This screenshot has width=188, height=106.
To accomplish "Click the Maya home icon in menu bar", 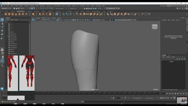I will [1, 6].
